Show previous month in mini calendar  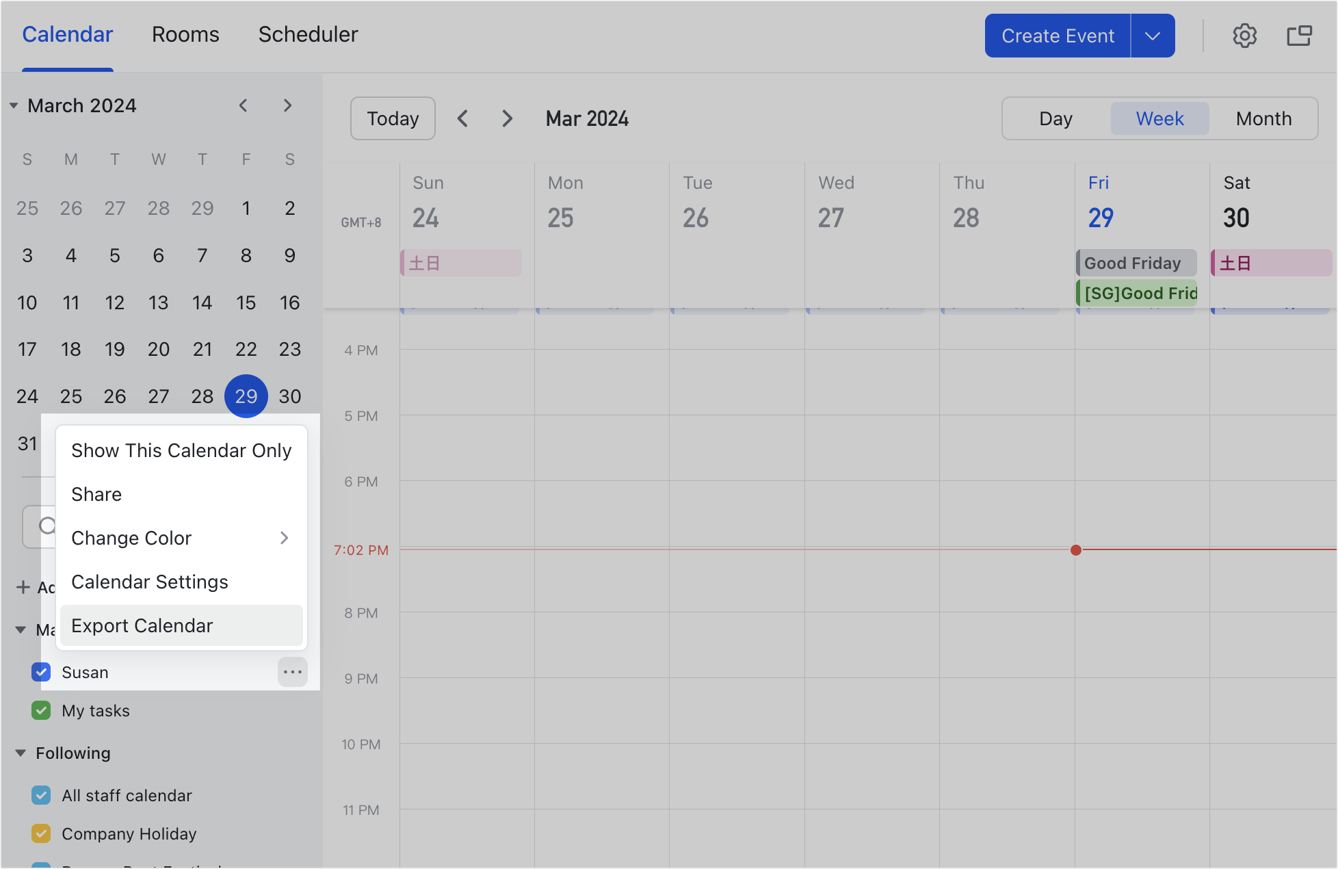(243, 105)
